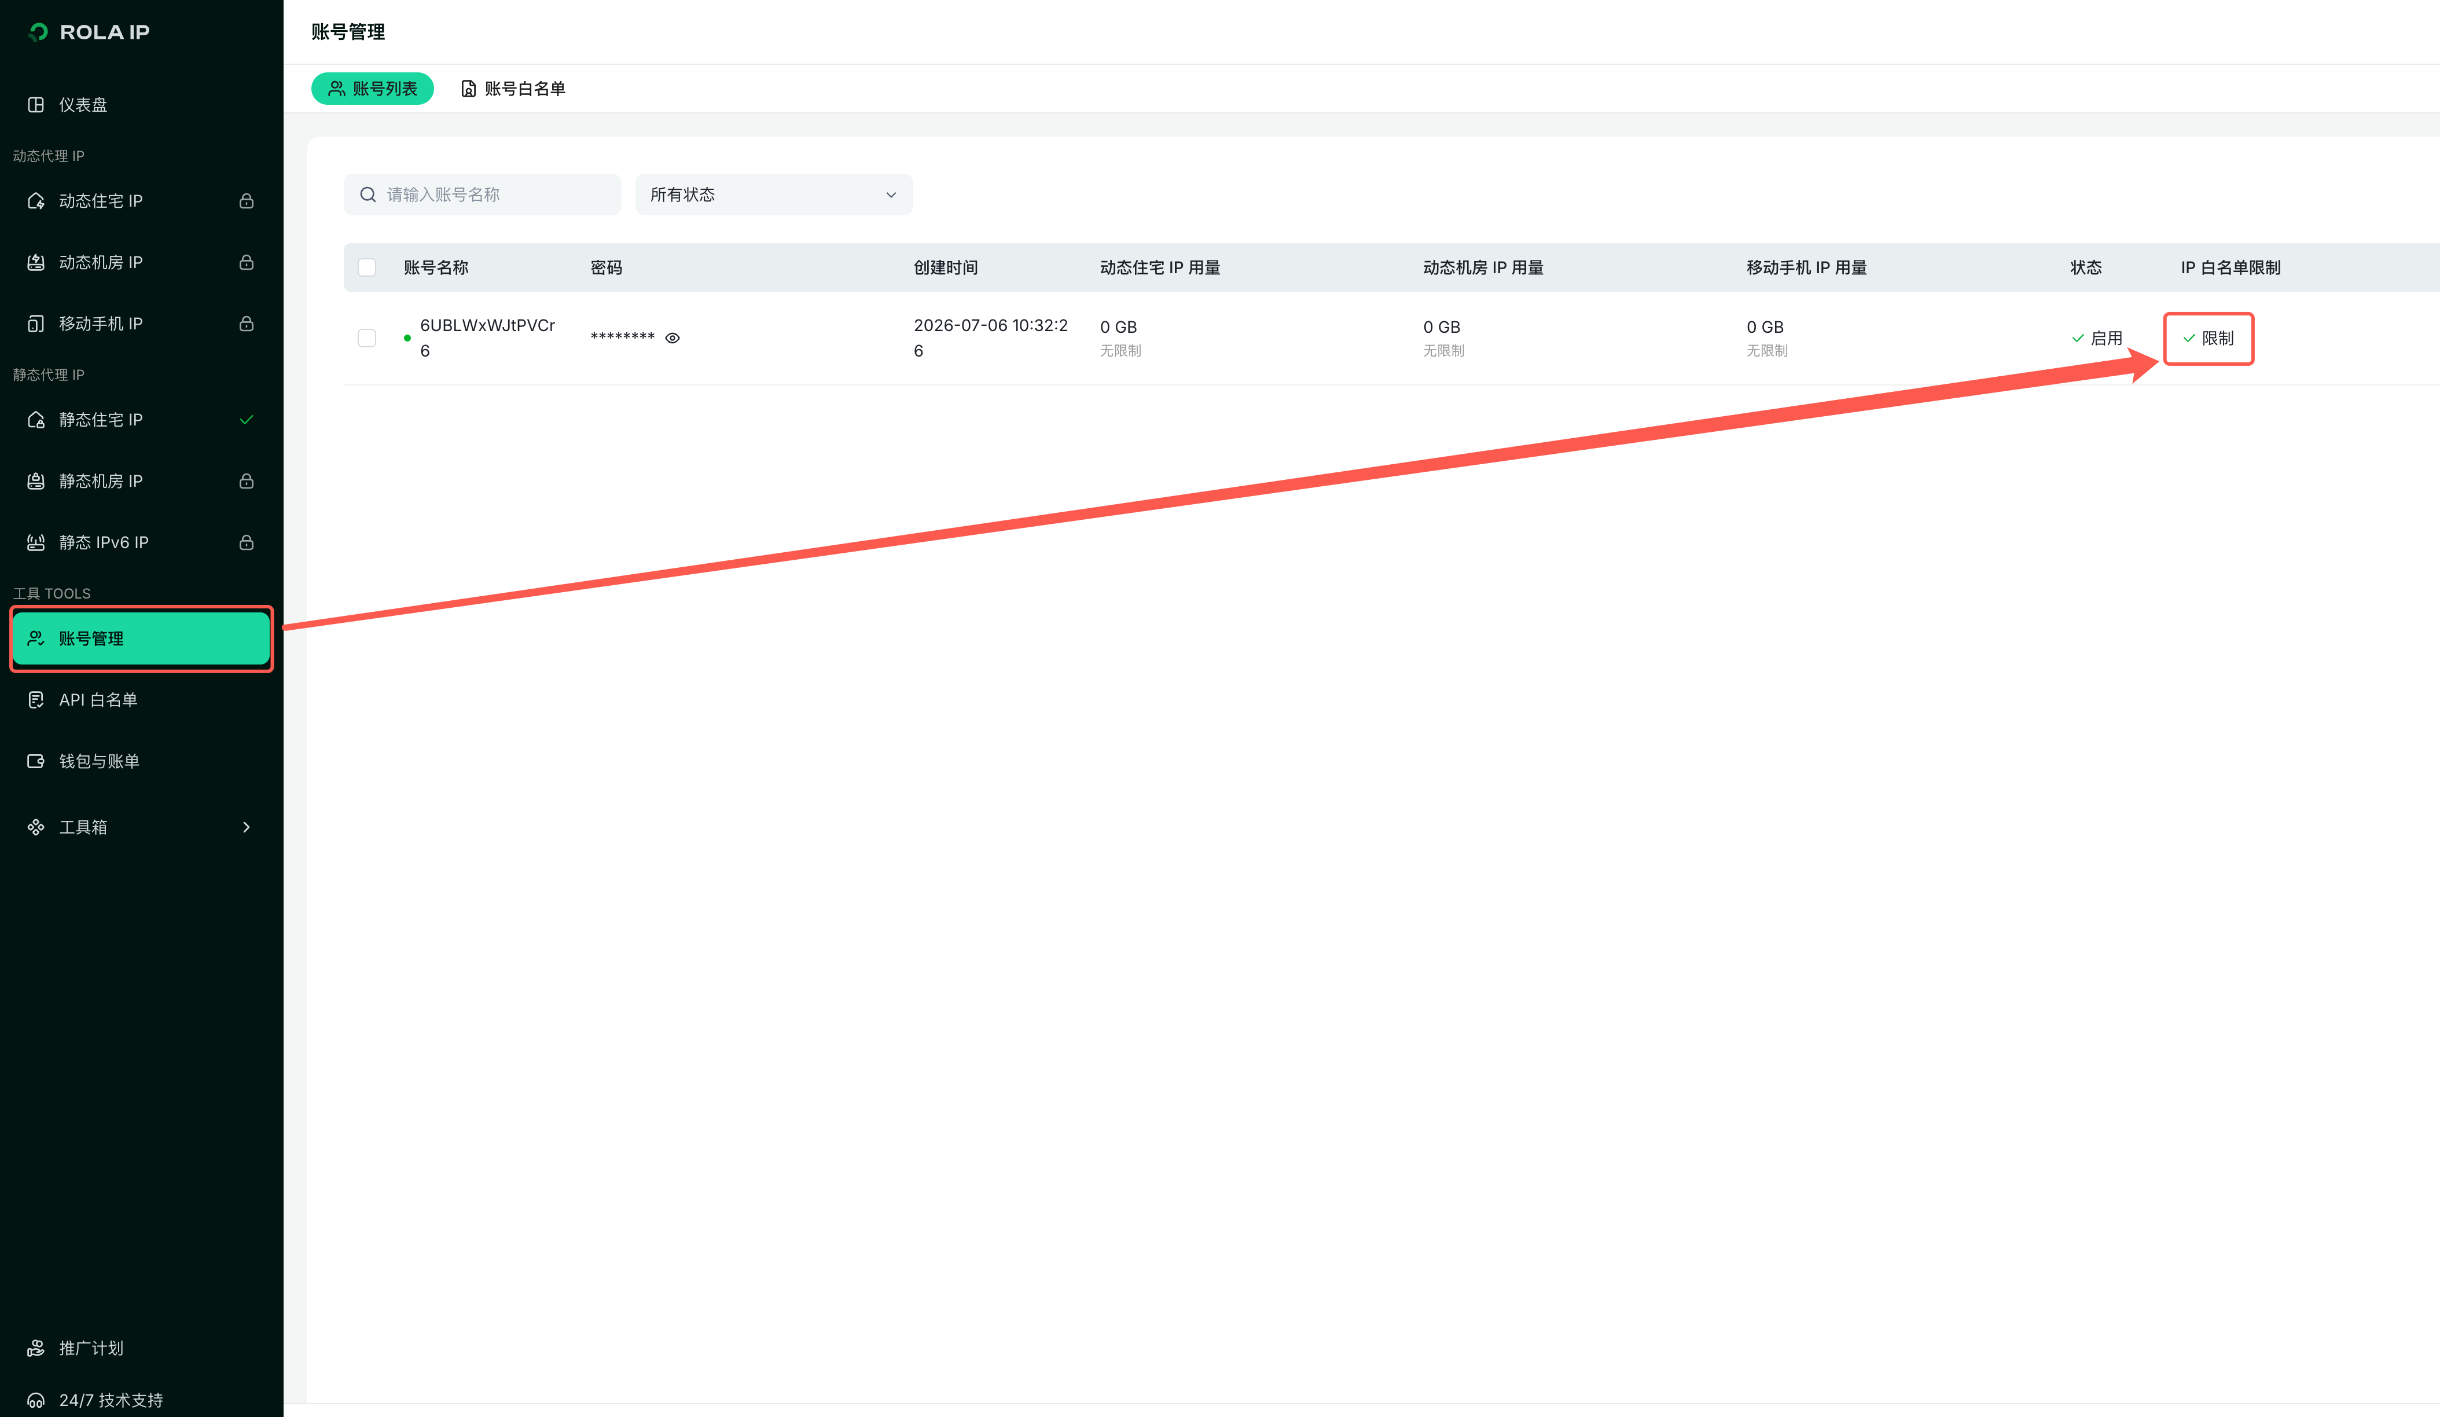This screenshot has height=1417, width=2440.
Task: Select the 账号列表 tab
Action: 373,89
